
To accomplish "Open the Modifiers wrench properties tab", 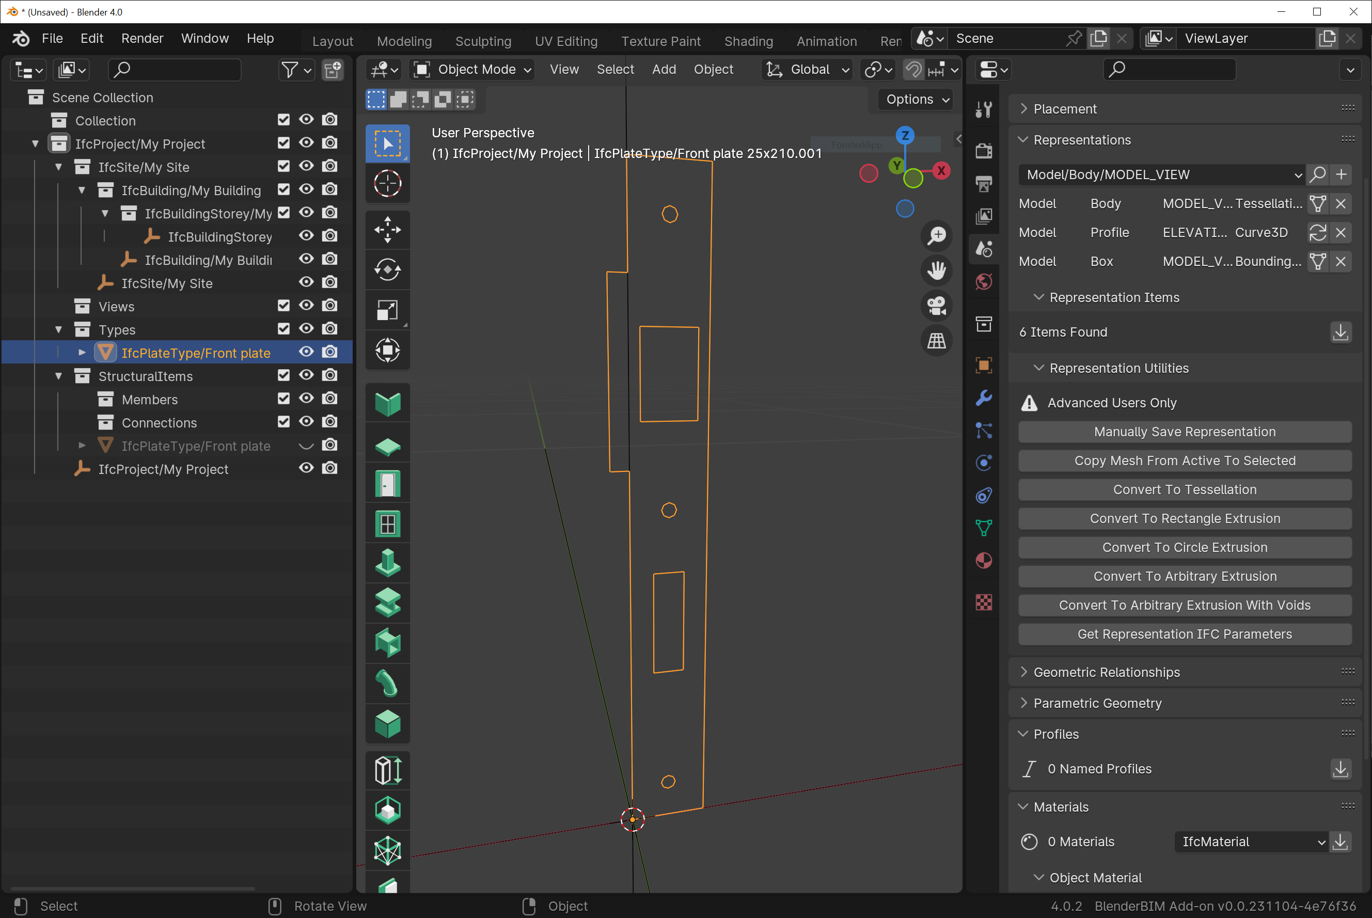I will tap(984, 398).
